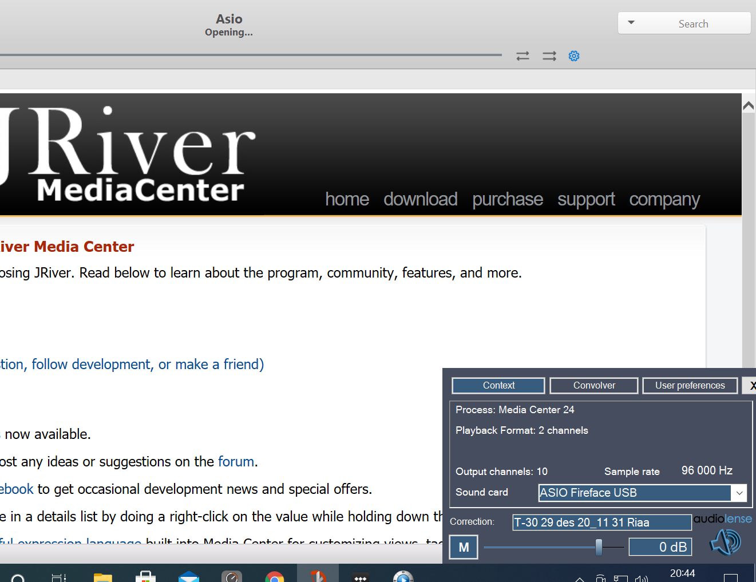Click the red heading ending in 'iver Media Center'
This screenshot has width=756, height=582.
click(67, 247)
